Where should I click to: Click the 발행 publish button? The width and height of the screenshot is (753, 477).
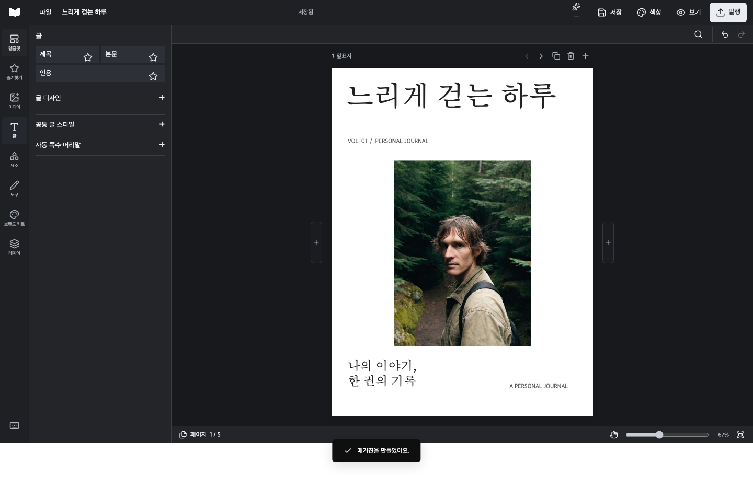coord(728,12)
